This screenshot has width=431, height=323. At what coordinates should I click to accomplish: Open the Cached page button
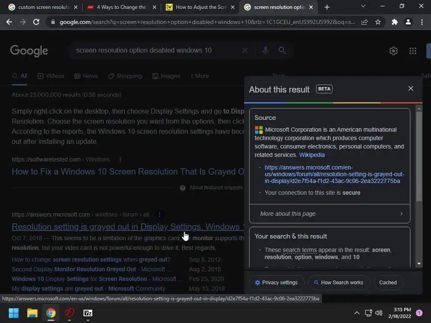tap(388, 283)
